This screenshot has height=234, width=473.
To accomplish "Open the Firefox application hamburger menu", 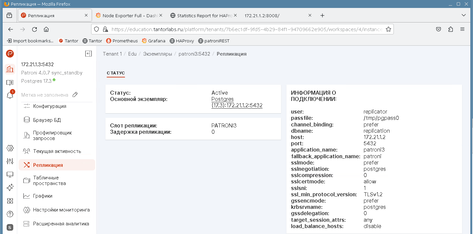I will (x=462, y=29).
